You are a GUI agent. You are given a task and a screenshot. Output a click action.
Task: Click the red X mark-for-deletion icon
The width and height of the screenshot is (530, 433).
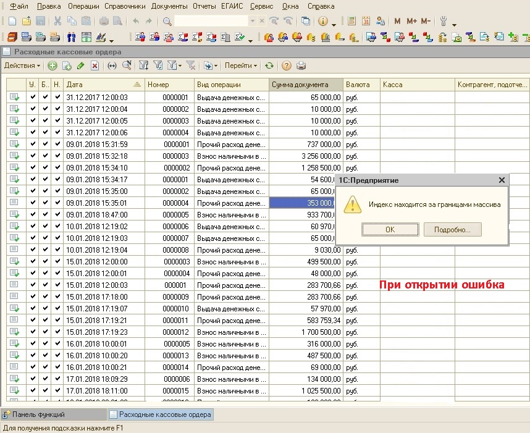pyautogui.click(x=95, y=65)
